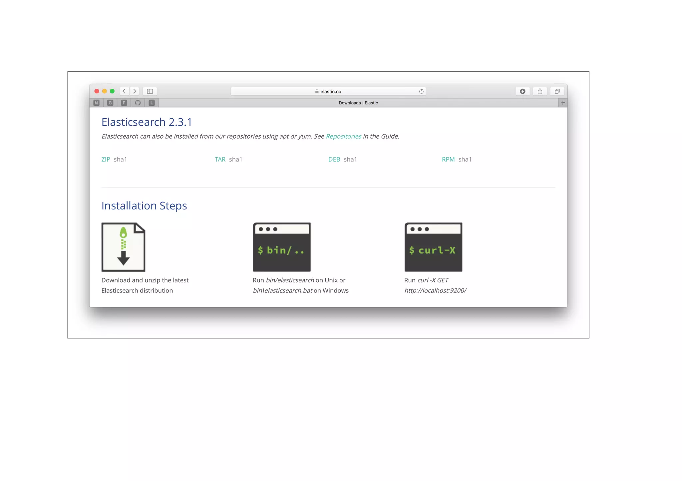Select the pinned tab labeled G
The image size is (682, 481).
pyautogui.click(x=110, y=103)
